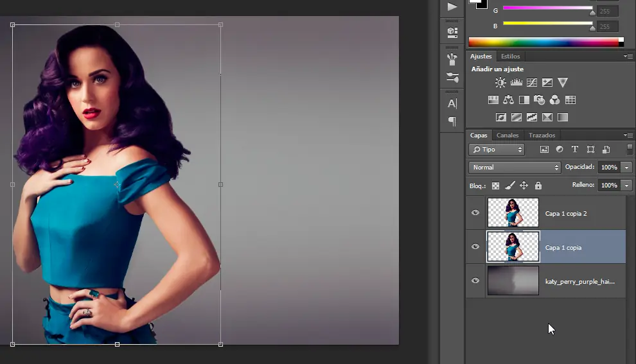Click the top-center transform handle

[x=117, y=25]
